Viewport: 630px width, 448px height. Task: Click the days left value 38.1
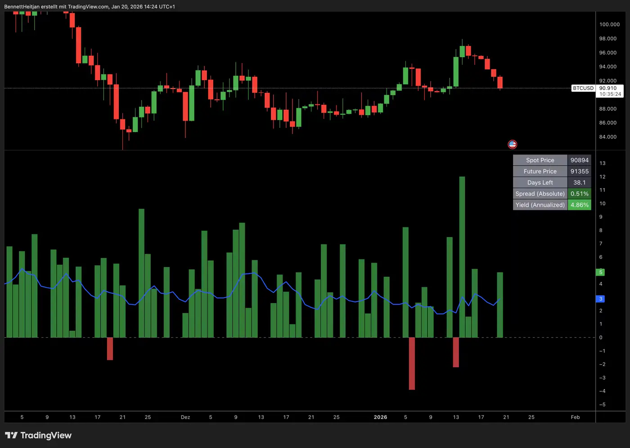tap(579, 182)
